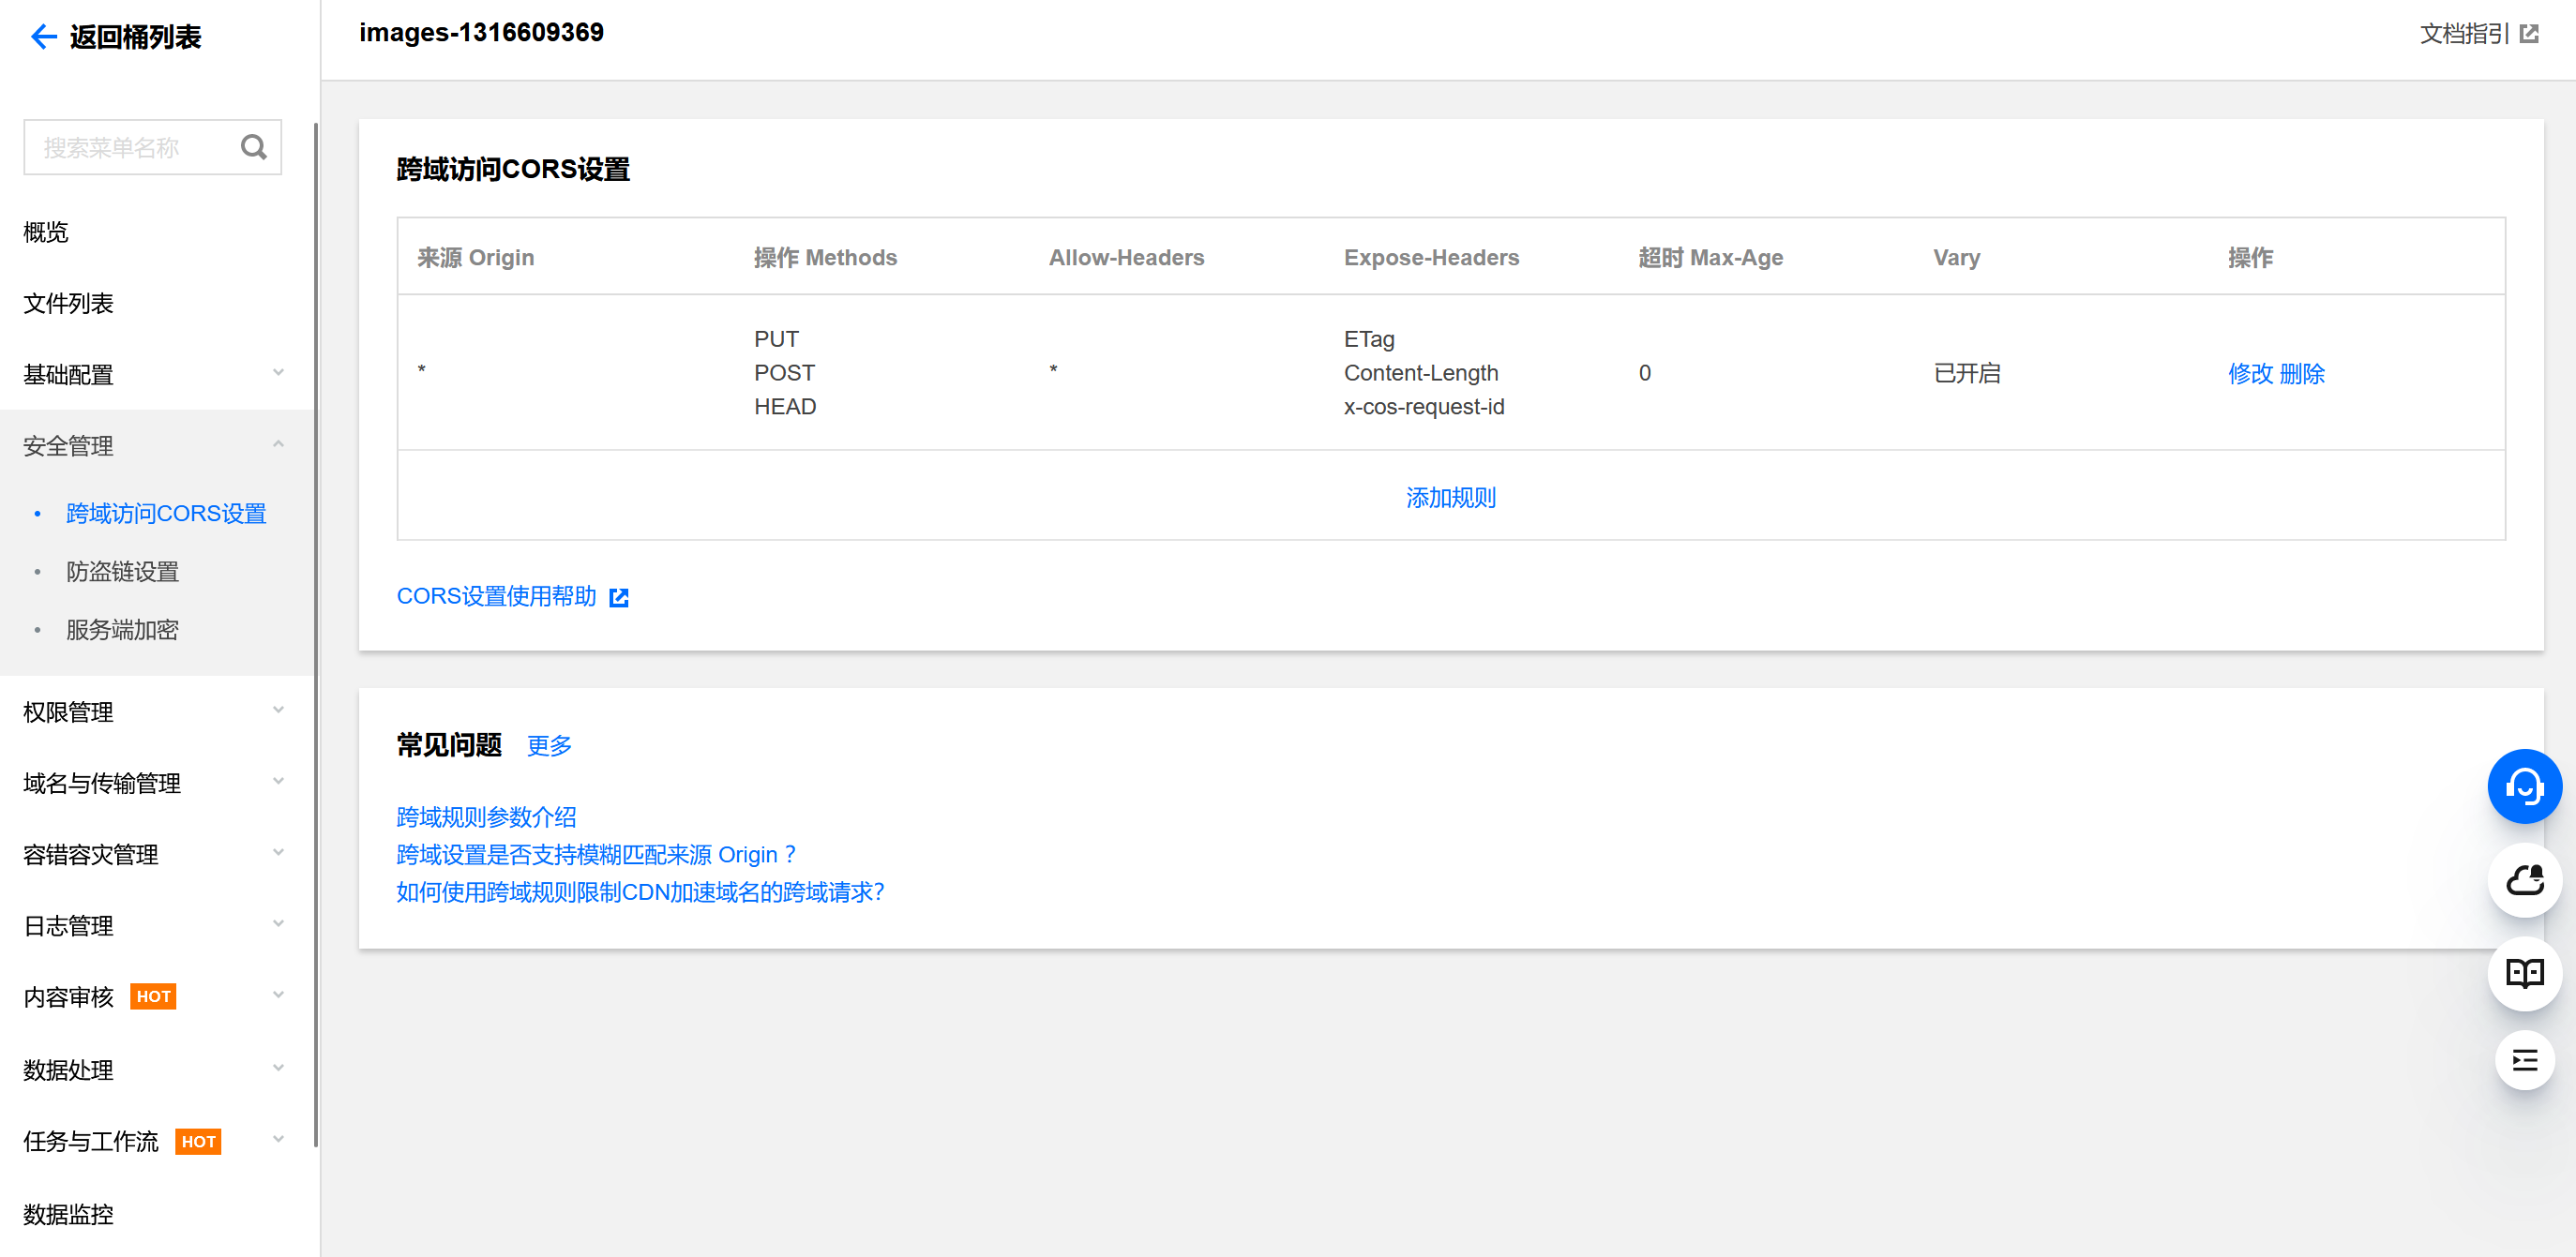This screenshot has width=2576, height=1257.
Task: Open the 文件列表 menu item
Action: [x=68, y=303]
